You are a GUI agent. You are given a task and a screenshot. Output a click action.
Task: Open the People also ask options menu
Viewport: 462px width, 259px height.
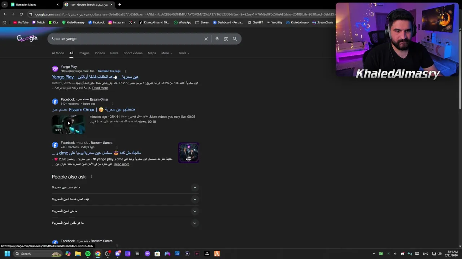tap(92, 177)
